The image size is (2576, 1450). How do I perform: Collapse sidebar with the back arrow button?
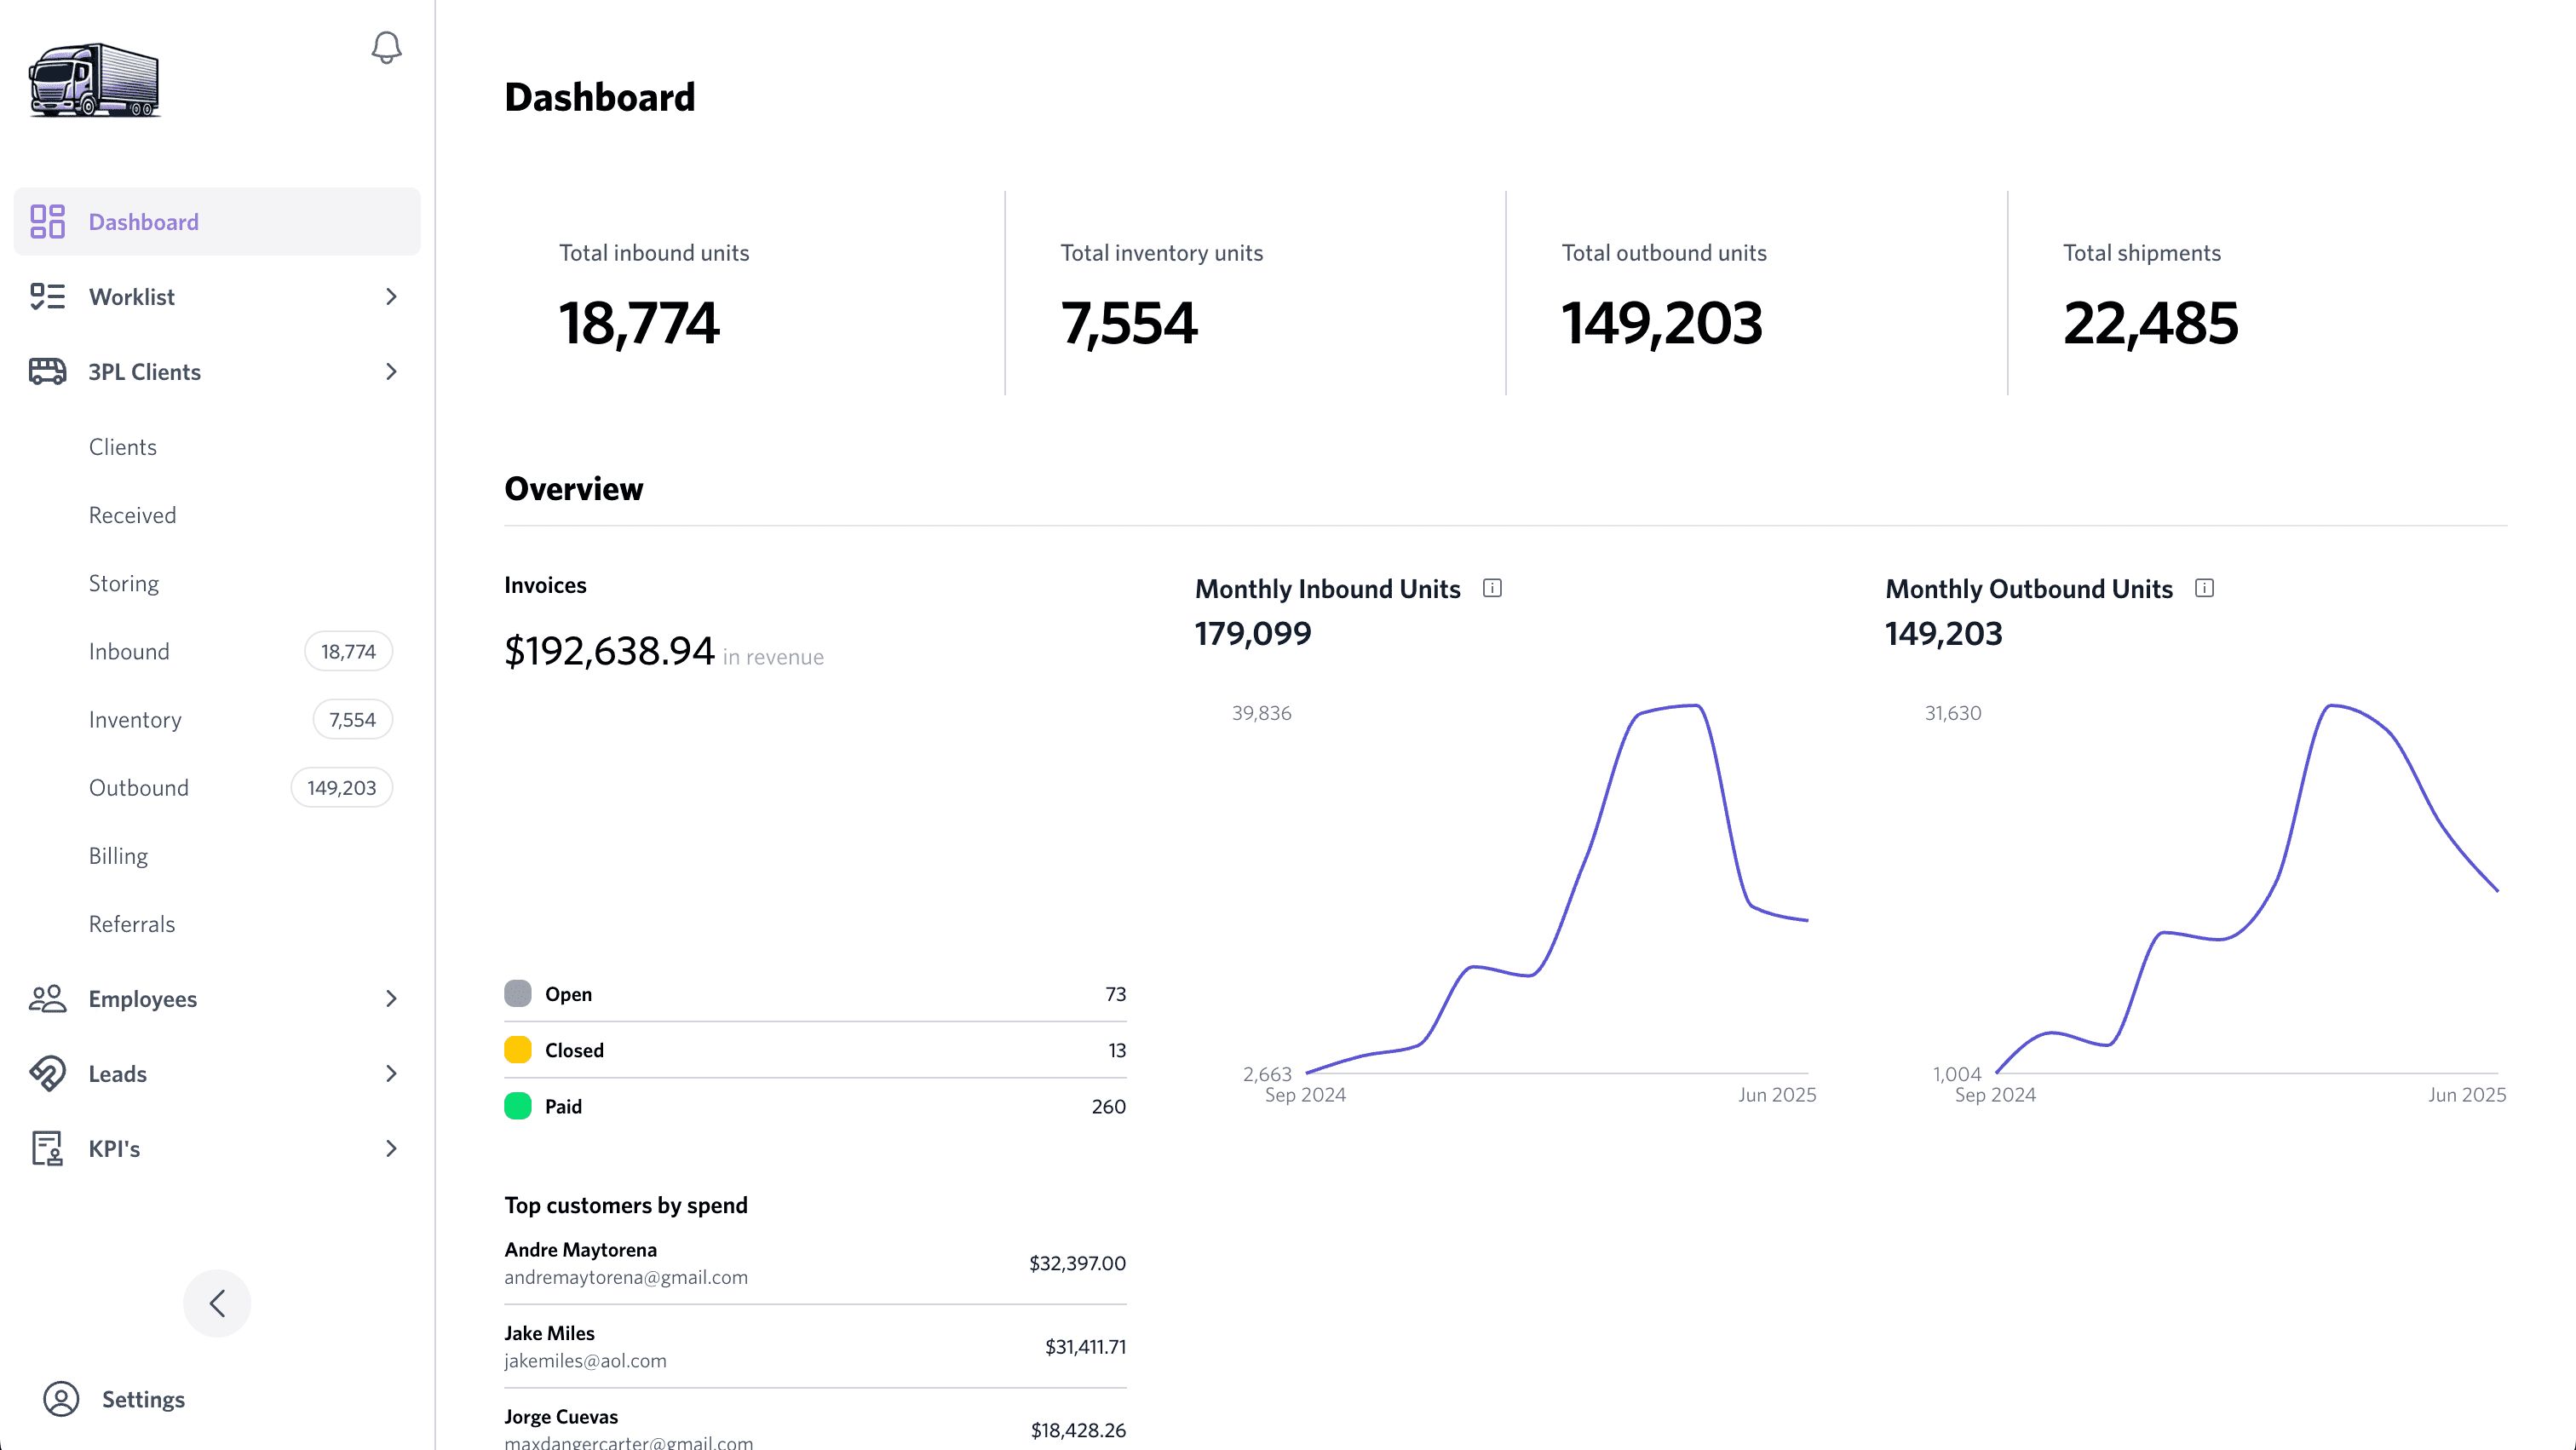[x=217, y=1303]
